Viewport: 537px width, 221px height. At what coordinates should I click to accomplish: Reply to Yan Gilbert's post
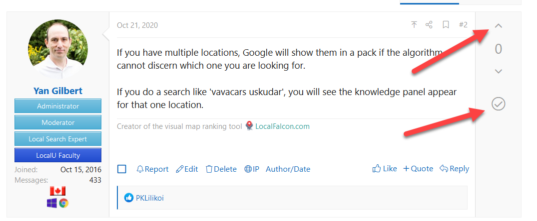tap(455, 168)
